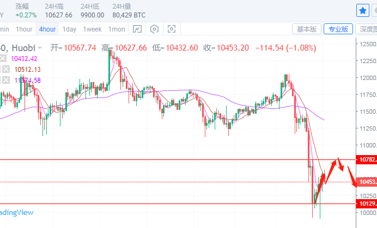
Task: Click the 24H高 value 10627.66
Action: (58, 15)
